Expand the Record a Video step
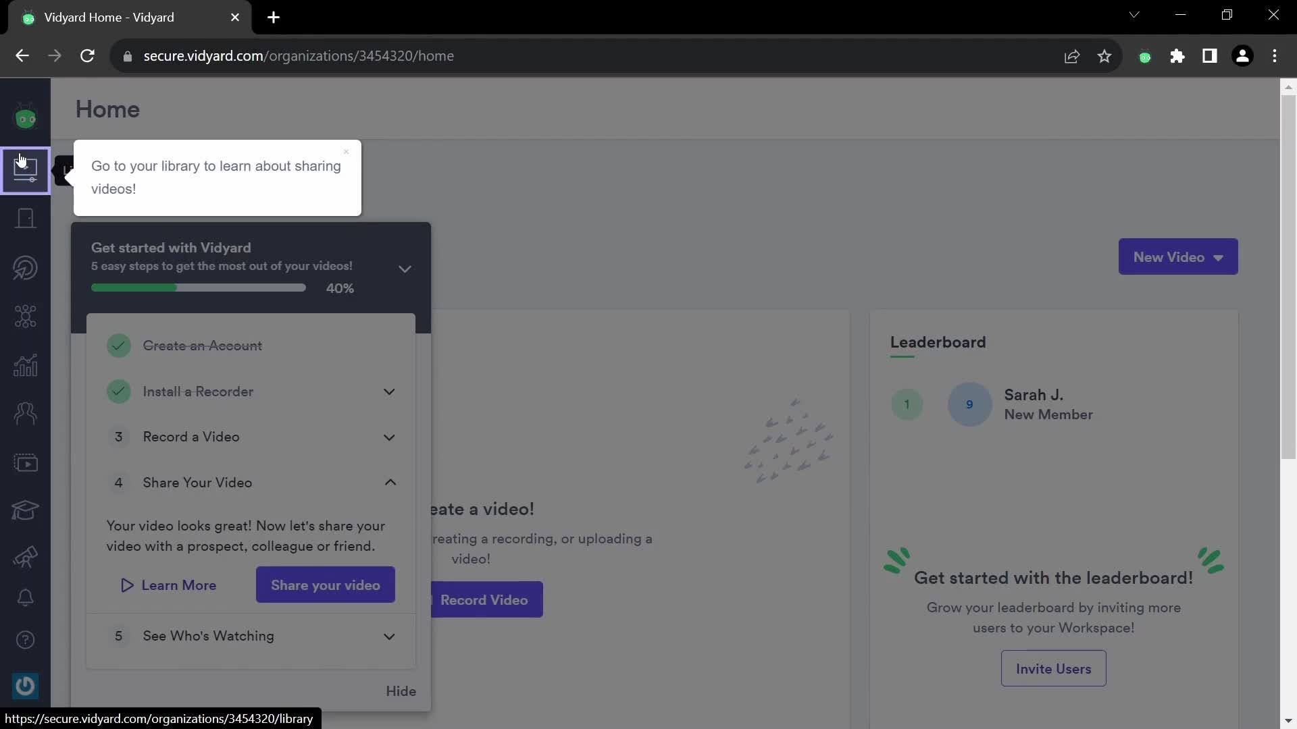 pos(389,437)
